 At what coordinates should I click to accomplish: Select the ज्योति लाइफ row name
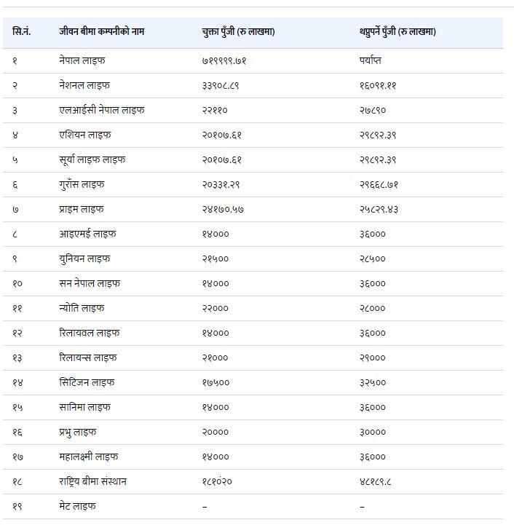tap(82, 308)
